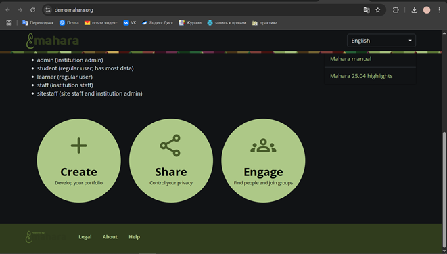Go back with browser back arrow
Image resolution: width=447 pixels, height=254 pixels.
click(7, 10)
